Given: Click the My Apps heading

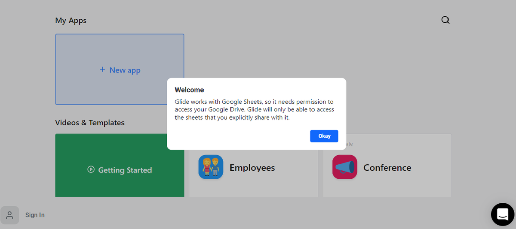Looking at the screenshot, I should click(71, 21).
